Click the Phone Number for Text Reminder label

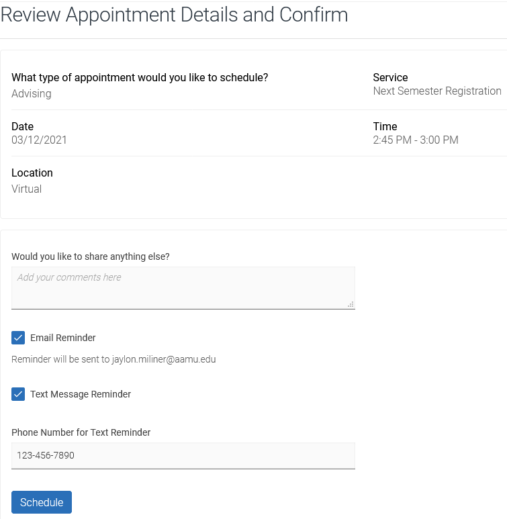81,432
